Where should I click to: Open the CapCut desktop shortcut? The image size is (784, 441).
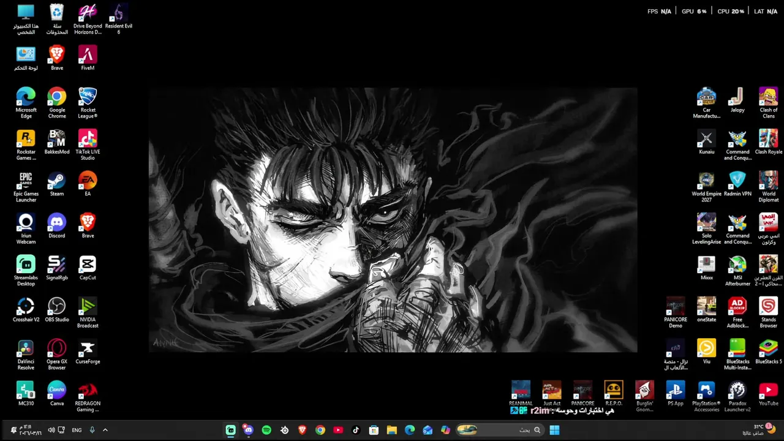coord(88,268)
